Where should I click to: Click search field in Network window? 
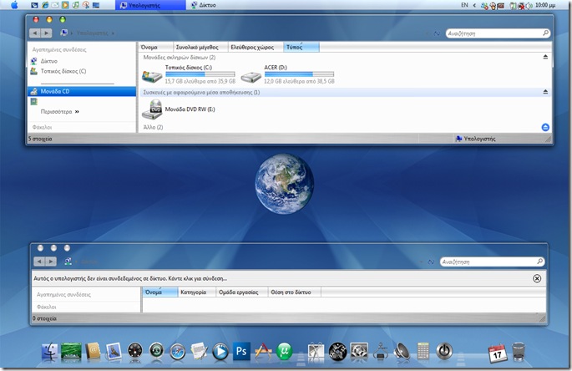(x=492, y=262)
